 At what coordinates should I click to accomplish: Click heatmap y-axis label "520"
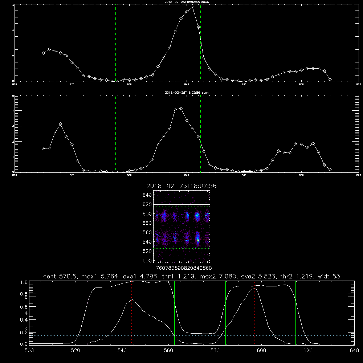point(147,251)
